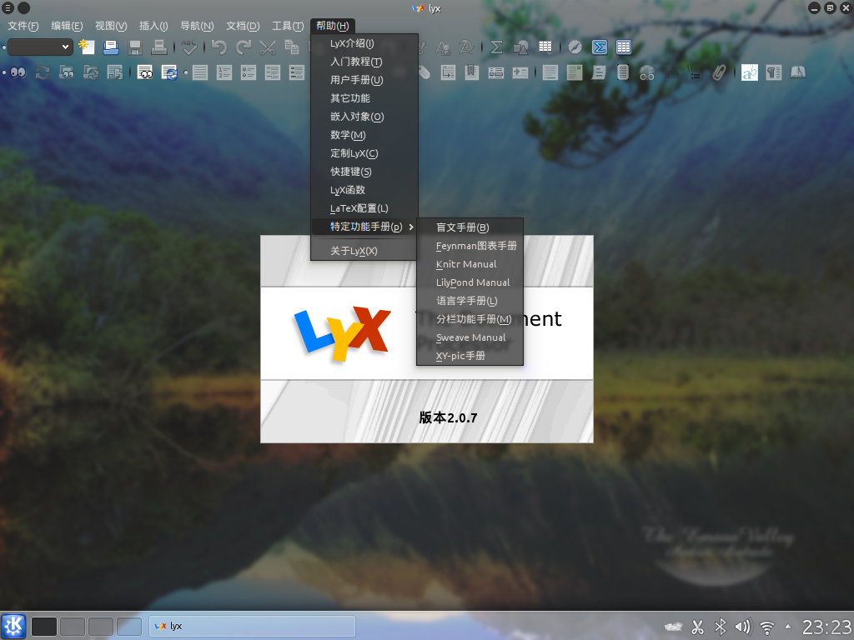Click the lyx task button in the taskbar
This screenshot has width=854, height=640.
click(252, 627)
